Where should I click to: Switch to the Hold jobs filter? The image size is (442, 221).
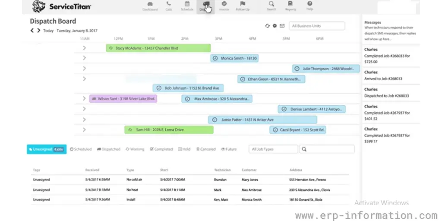(x=184, y=149)
